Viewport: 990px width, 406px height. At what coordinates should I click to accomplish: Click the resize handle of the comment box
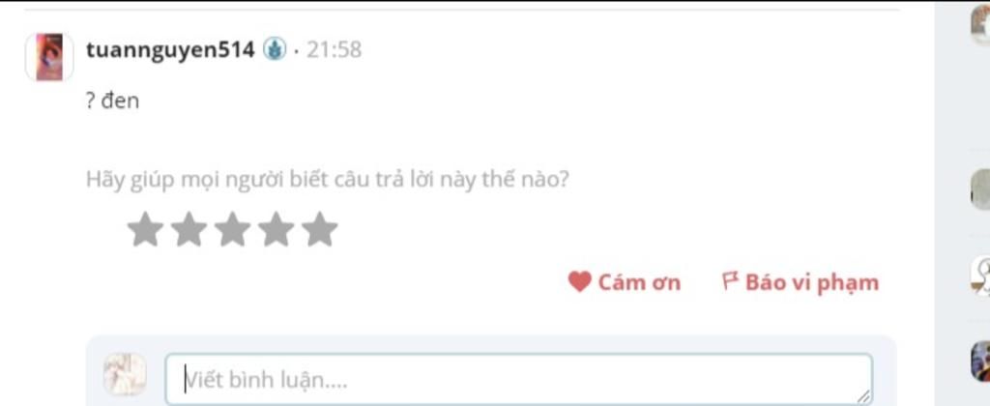(x=863, y=397)
